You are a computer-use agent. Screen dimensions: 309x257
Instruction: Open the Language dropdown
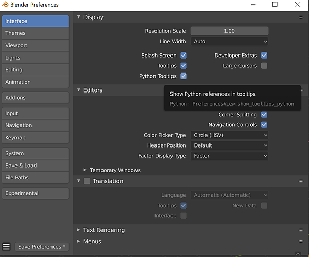(x=229, y=195)
